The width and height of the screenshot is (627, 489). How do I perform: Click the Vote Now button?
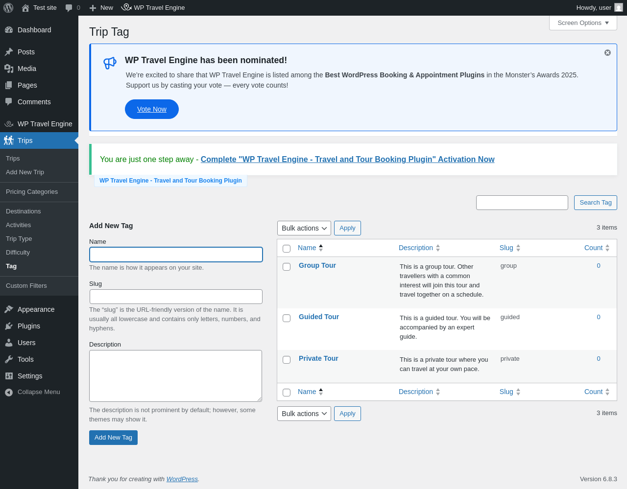152,109
